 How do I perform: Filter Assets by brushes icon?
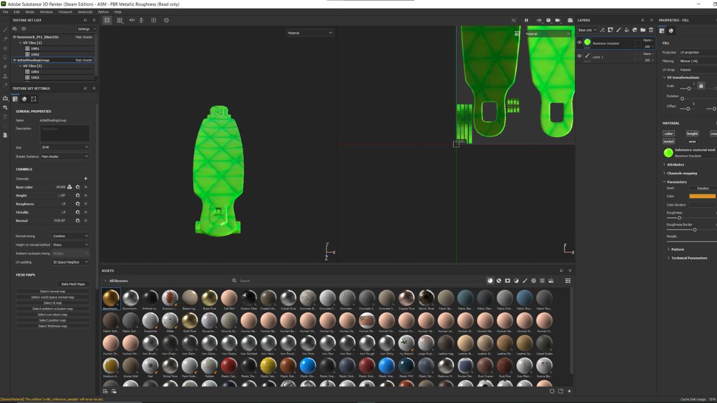525,281
